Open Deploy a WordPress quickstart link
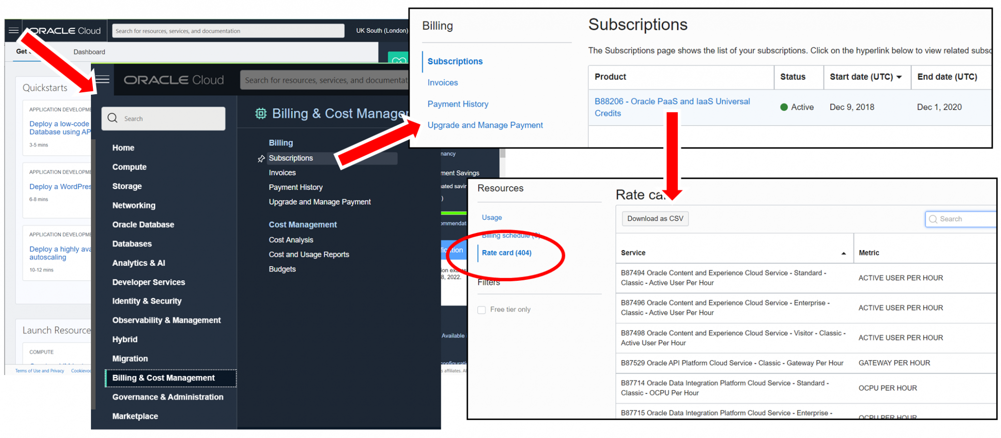 (x=60, y=187)
